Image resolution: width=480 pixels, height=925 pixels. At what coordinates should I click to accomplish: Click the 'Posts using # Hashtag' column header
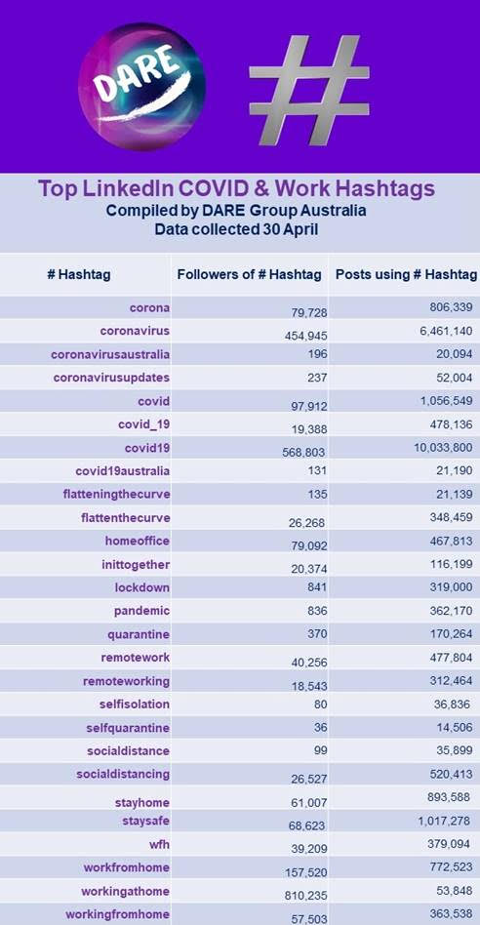(x=406, y=274)
